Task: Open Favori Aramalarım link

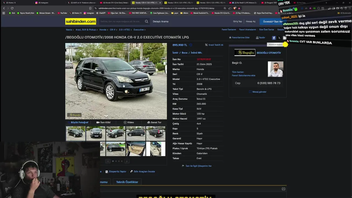Action: pos(248,30)
